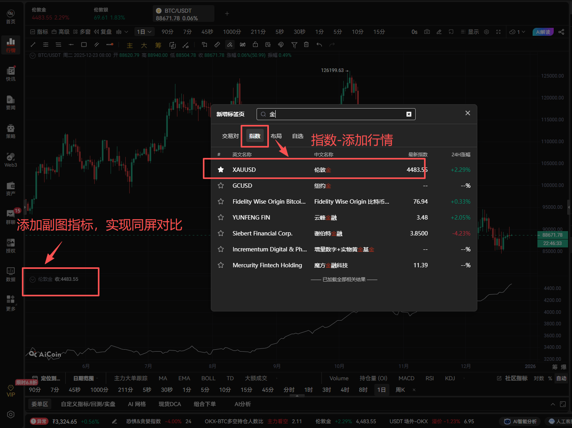The height and width of the screenshot is (428, 572).
Task: Open the 更多 more sidebar icon
Action: [11, 303]
